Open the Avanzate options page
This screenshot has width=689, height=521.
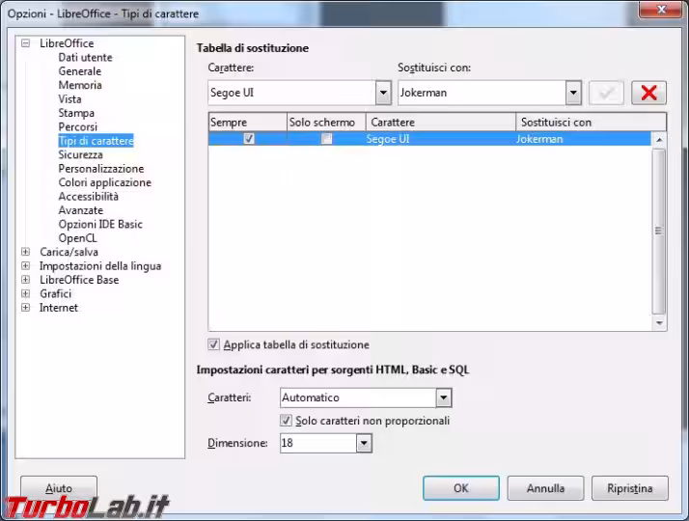pyautogui.click(x=81, y=210)
